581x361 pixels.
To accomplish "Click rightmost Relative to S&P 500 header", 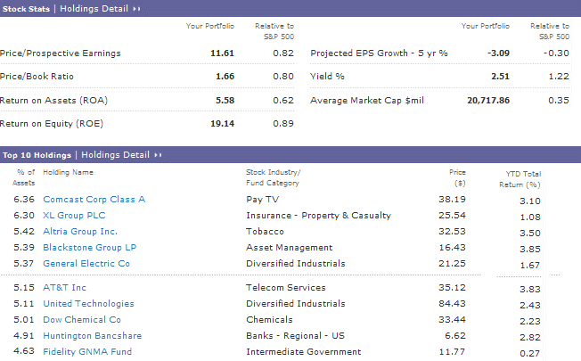I will pyautogui.click(x=550, y=31).
